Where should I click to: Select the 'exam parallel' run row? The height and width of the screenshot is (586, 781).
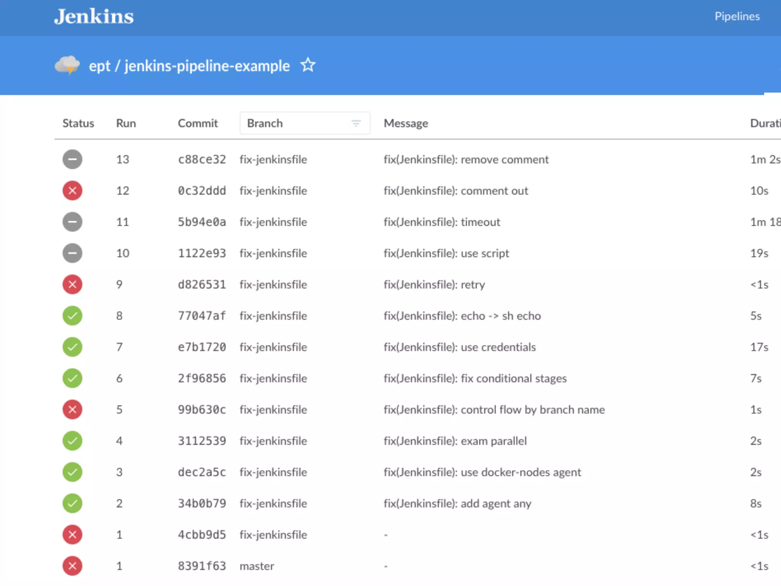(455, 441)
